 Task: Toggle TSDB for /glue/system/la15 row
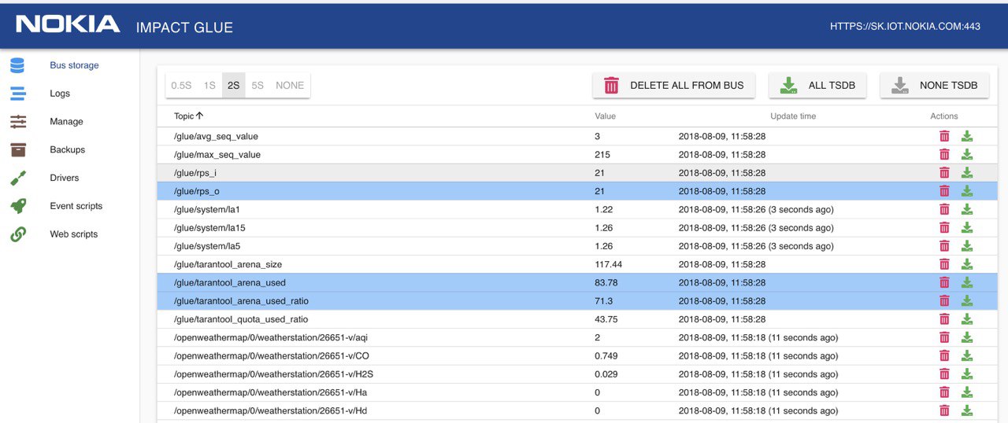967,227
